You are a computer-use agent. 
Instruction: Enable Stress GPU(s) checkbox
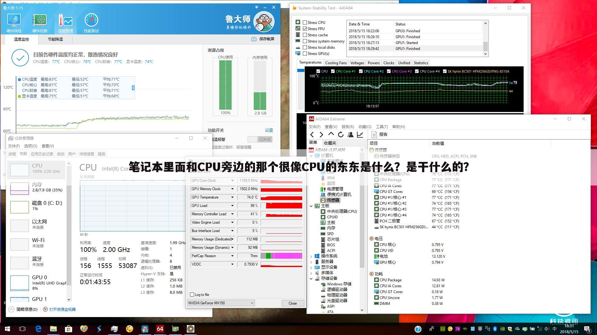(305, 54)
